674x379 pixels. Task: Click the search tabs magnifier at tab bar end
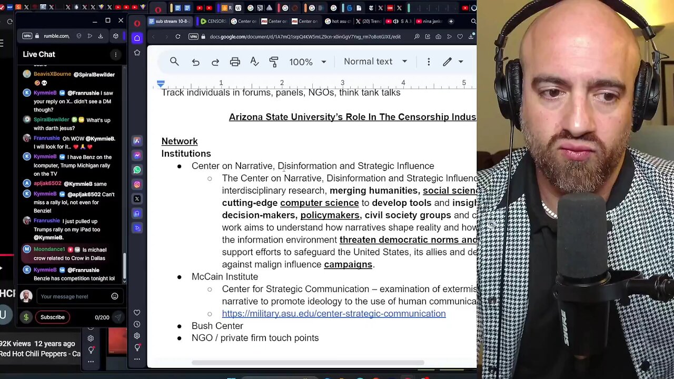pos(473,22)
